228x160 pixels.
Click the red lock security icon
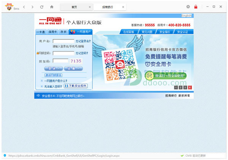[x=196, y=7]
